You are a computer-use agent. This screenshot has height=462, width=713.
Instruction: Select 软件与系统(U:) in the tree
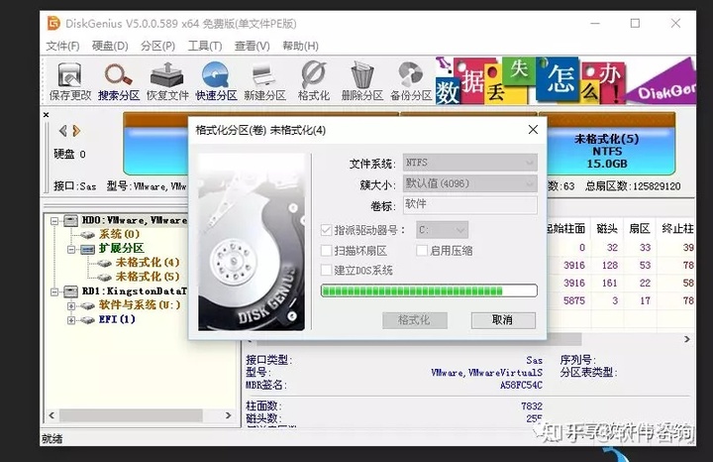click(x=140, y=305)
